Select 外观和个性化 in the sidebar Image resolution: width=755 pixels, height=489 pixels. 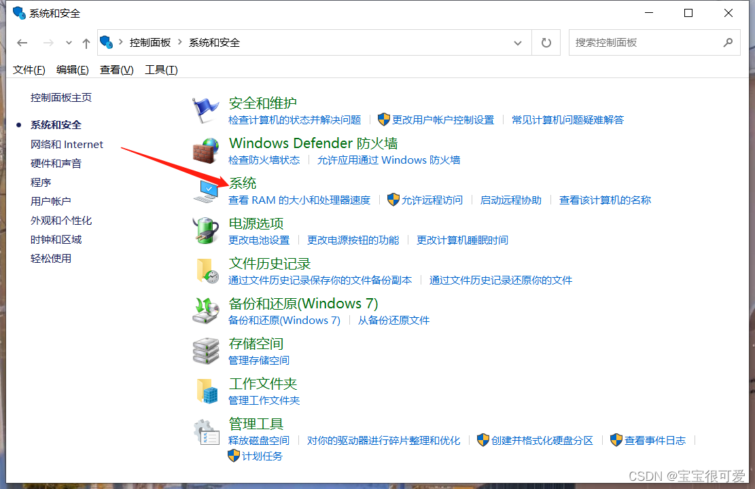point(61,221)
